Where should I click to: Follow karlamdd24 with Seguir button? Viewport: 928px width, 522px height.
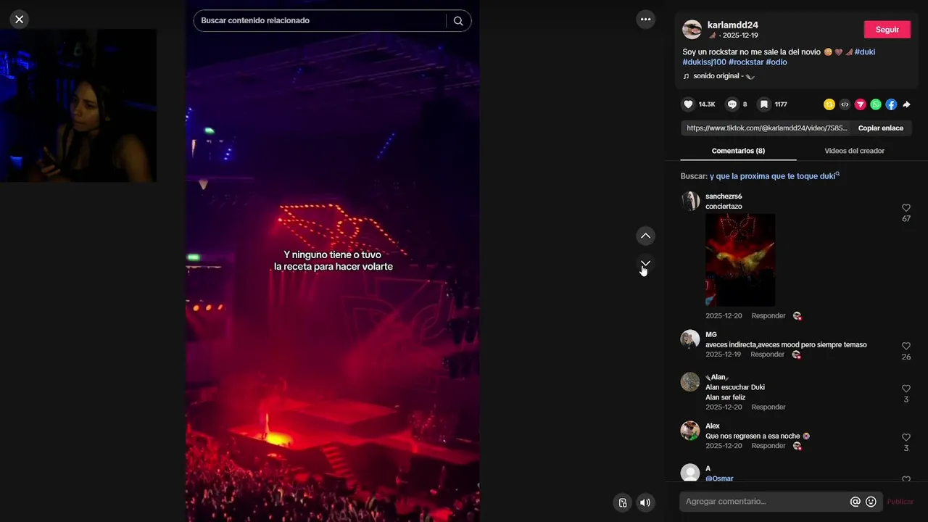click(887, 30)
